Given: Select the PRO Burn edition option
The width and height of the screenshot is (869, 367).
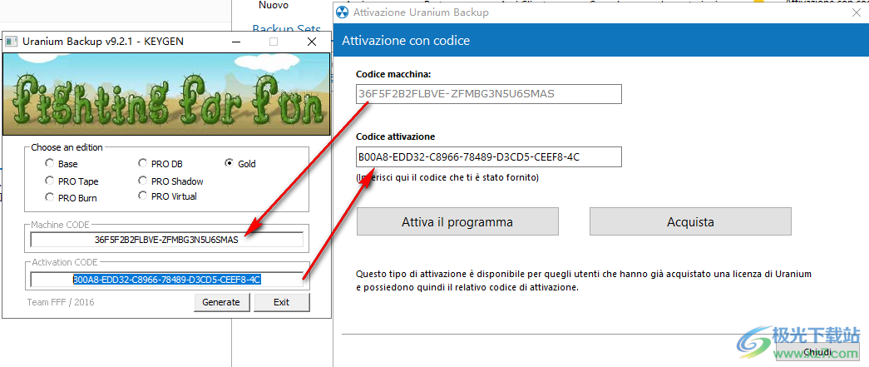Looking at the screenshot, I should point(50,197).
